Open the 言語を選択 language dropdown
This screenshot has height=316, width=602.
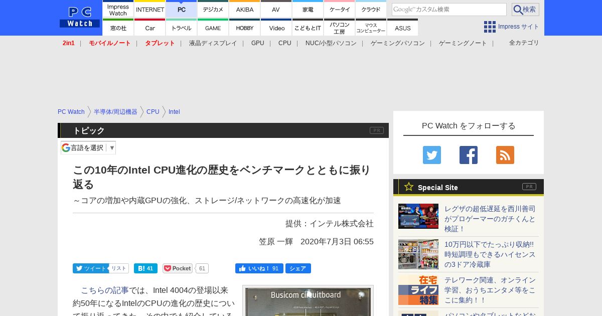pyautogui.click(x=88, y=147)
